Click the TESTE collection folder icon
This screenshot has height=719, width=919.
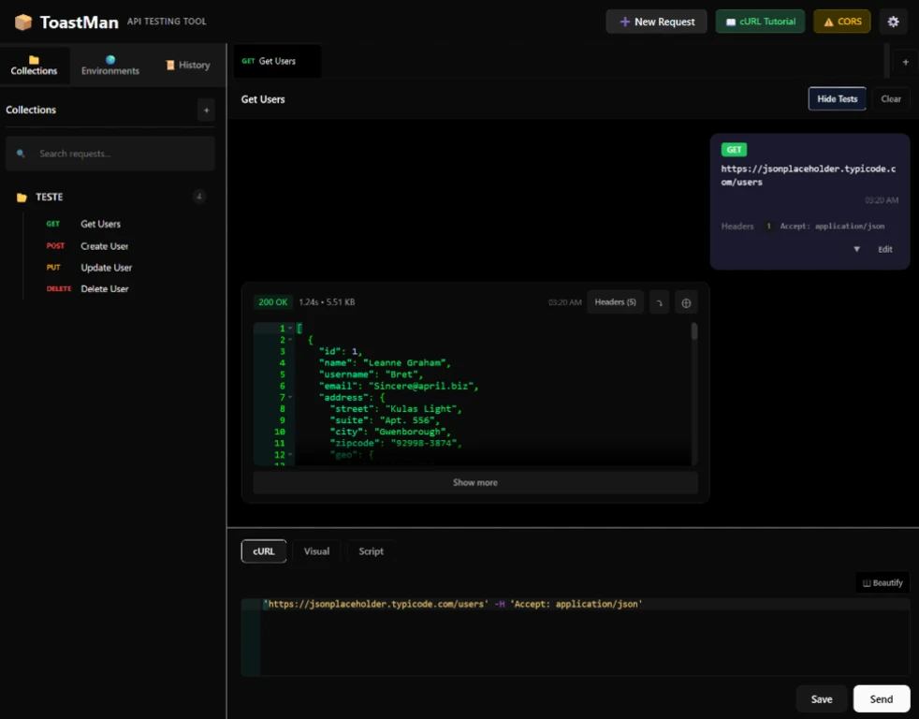(22, 198)
